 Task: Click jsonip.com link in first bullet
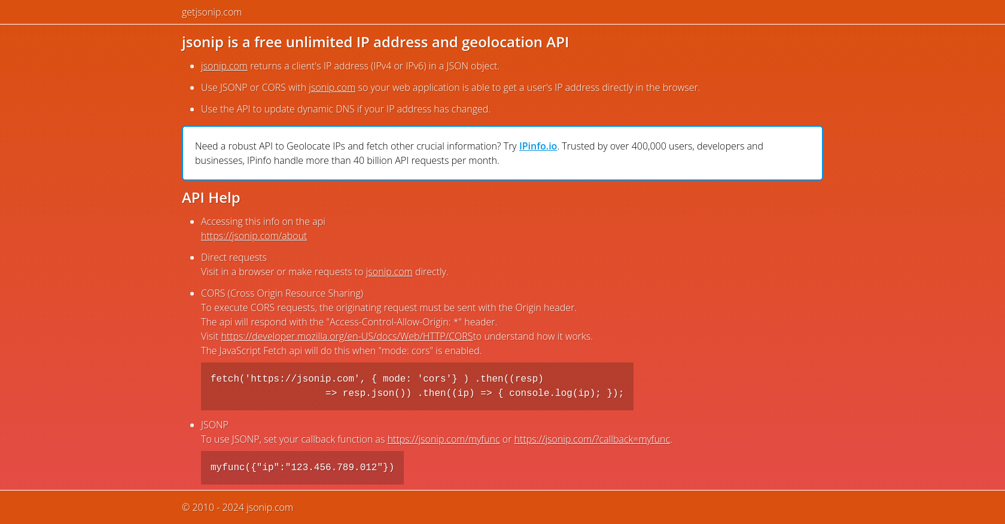[224, 66]
